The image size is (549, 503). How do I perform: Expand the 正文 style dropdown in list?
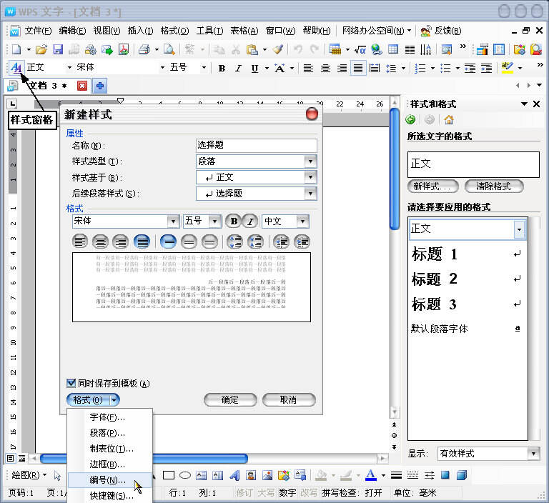click(519, 229)
